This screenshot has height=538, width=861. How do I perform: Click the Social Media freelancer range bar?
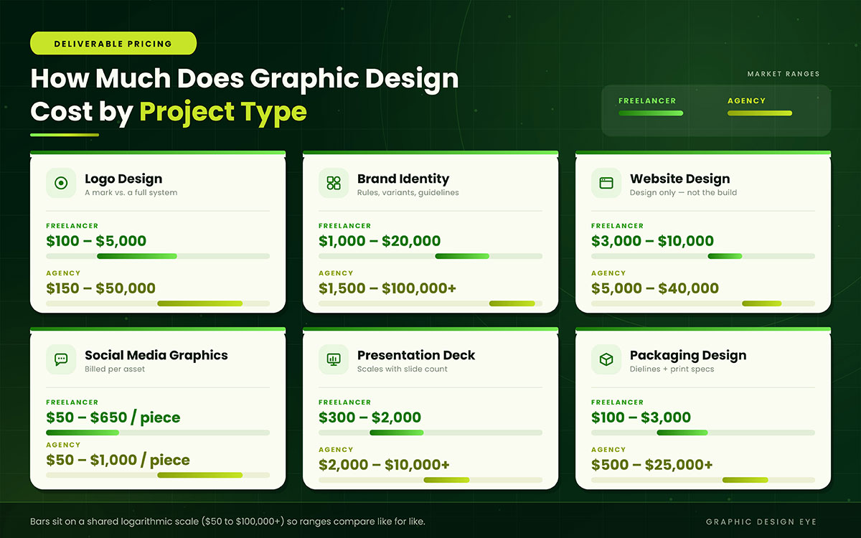[x=83, y=433]
